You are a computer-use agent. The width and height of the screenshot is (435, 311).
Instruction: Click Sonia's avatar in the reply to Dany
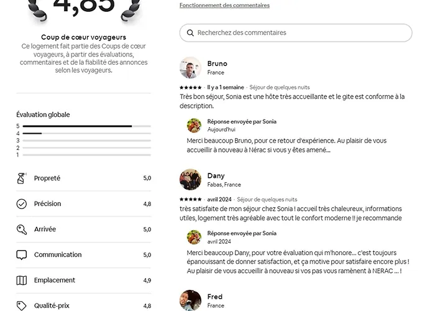tap(194, 237)
